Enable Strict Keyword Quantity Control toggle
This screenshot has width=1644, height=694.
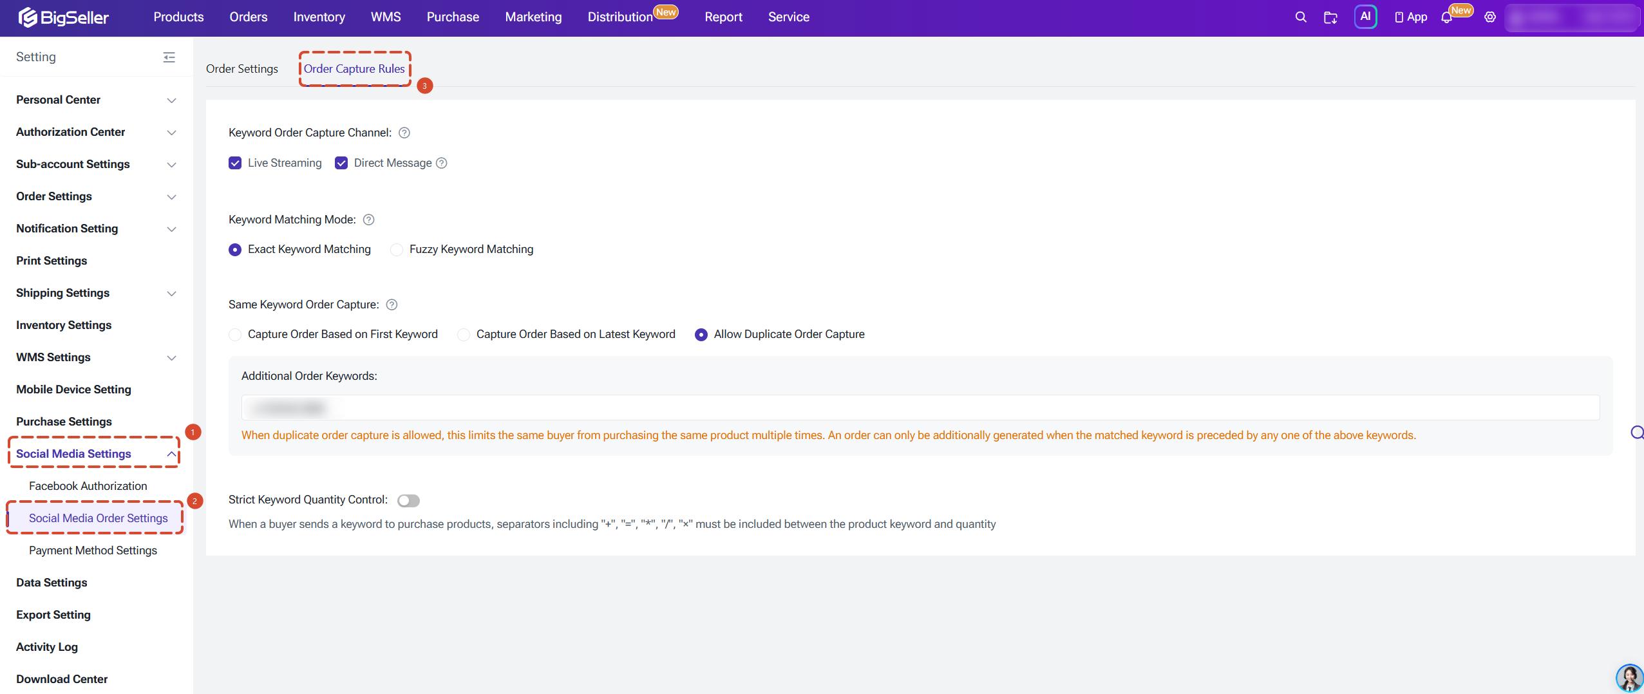click(408, 500)
